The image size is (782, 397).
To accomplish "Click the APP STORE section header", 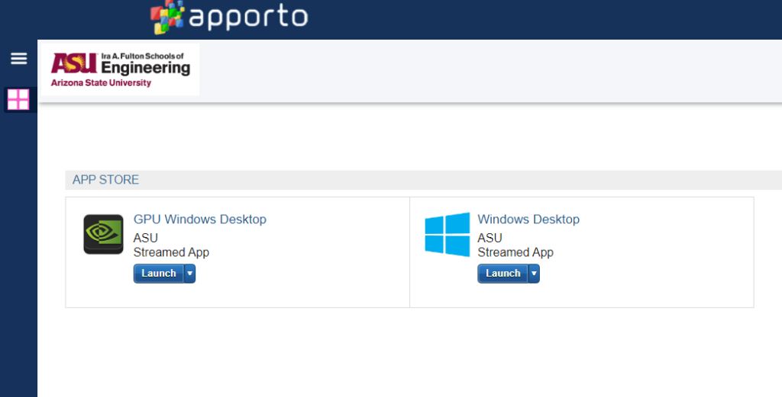I will [105, 180].
